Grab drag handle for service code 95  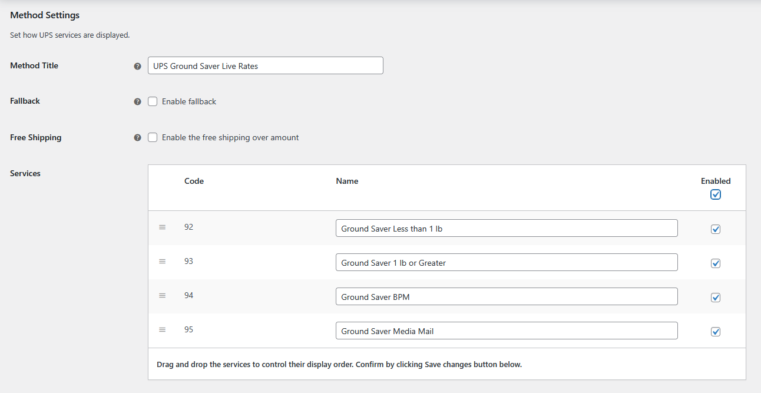click(x=162, y=329)
